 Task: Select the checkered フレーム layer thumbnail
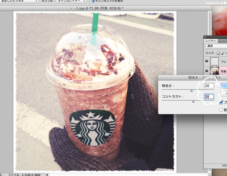point(215,61)
